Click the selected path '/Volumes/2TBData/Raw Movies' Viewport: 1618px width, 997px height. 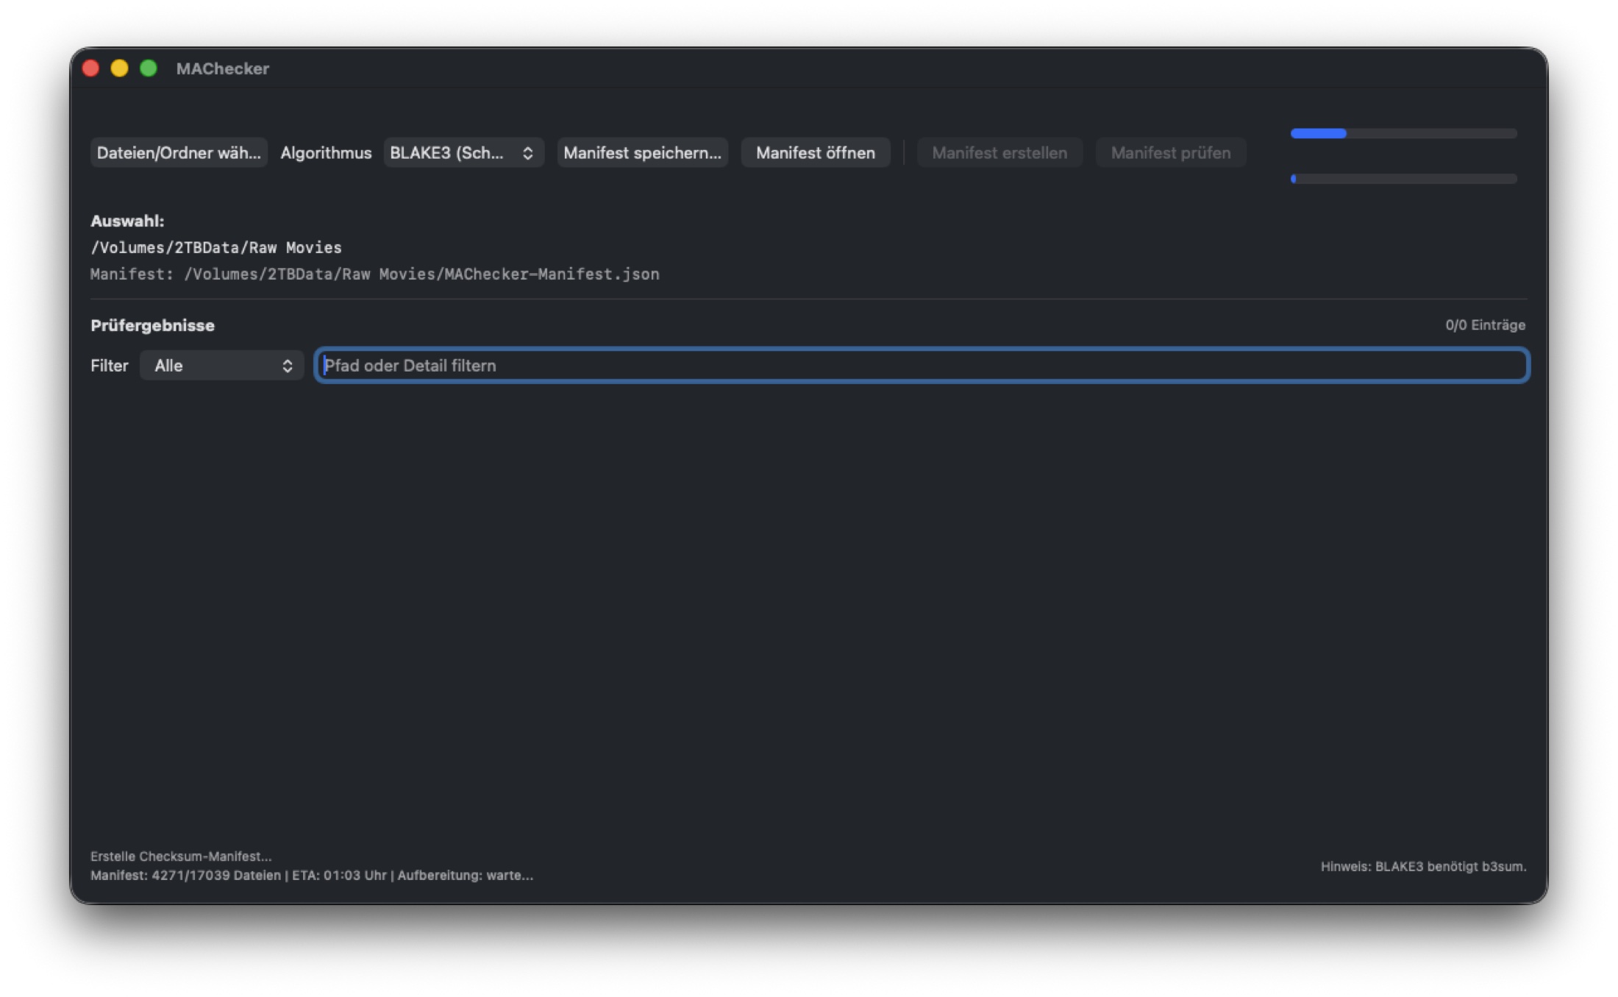[216, 247]
